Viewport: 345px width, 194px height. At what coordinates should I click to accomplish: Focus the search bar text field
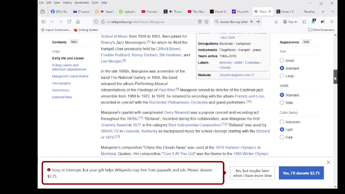click(234, 22)
